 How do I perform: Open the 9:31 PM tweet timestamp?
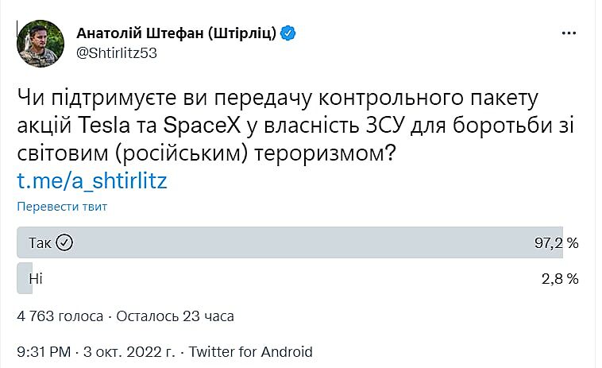(x=45, y=351)
